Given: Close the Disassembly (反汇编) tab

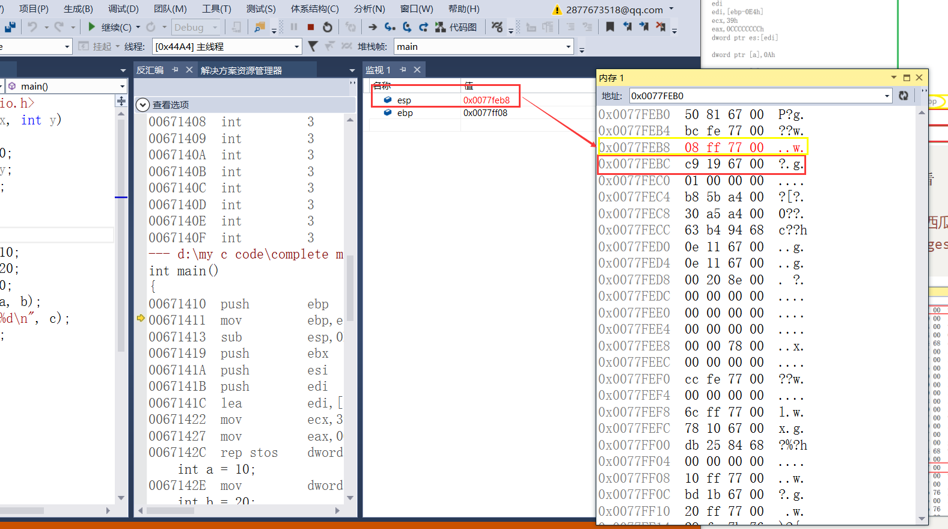Looking at the screenshot, I should click(189, 70).
